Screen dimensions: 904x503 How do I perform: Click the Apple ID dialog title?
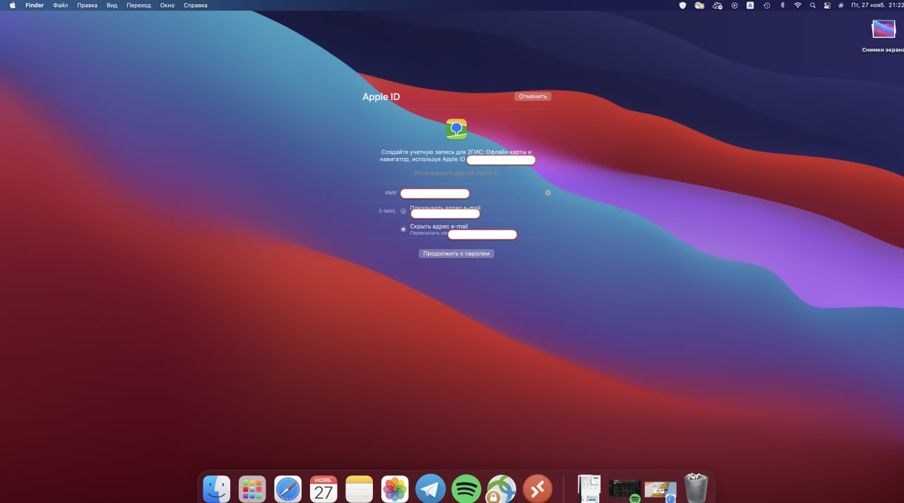(x=381, y=97)
